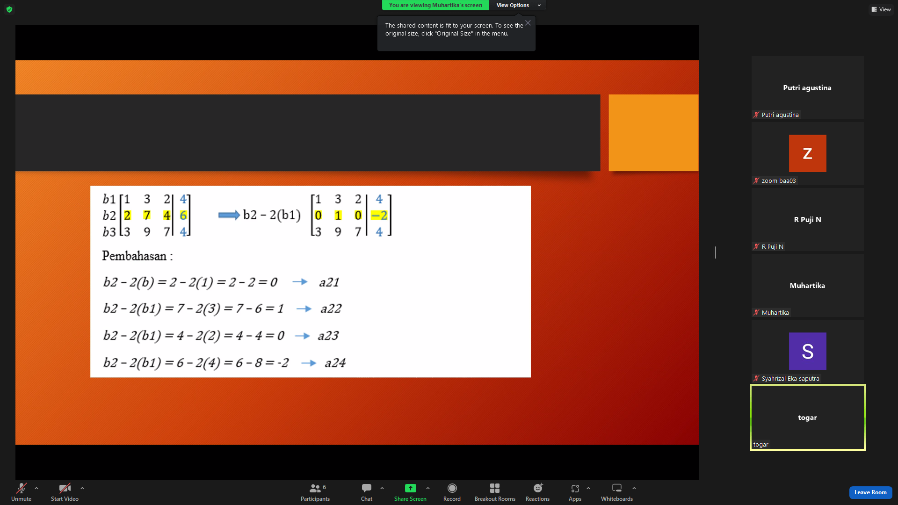Image resolution: width=898 pixels, height=505 pixels.
Task: Open the View Options dropdown
Action: 517,5
